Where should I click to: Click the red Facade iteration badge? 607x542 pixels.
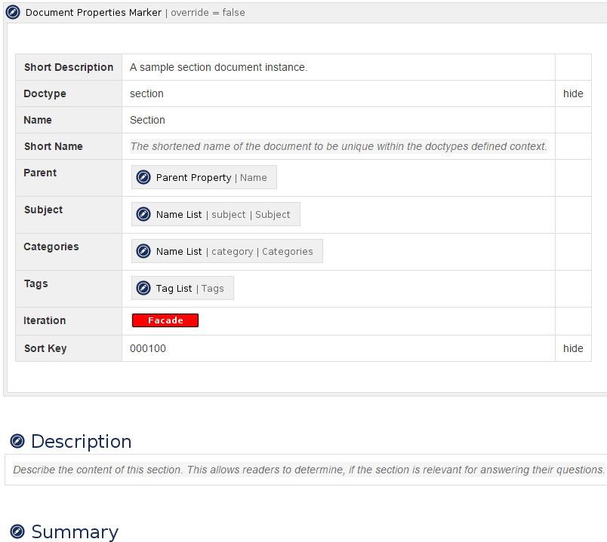coord(165,320)
